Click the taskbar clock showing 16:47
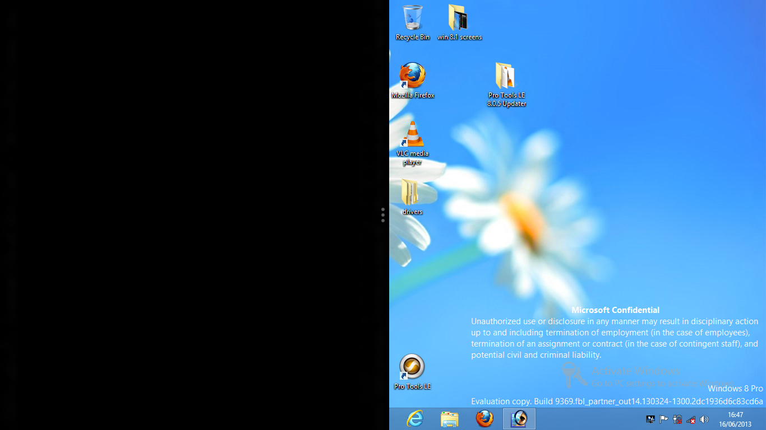The image size is (766, 430). click(x=735, y=419)
